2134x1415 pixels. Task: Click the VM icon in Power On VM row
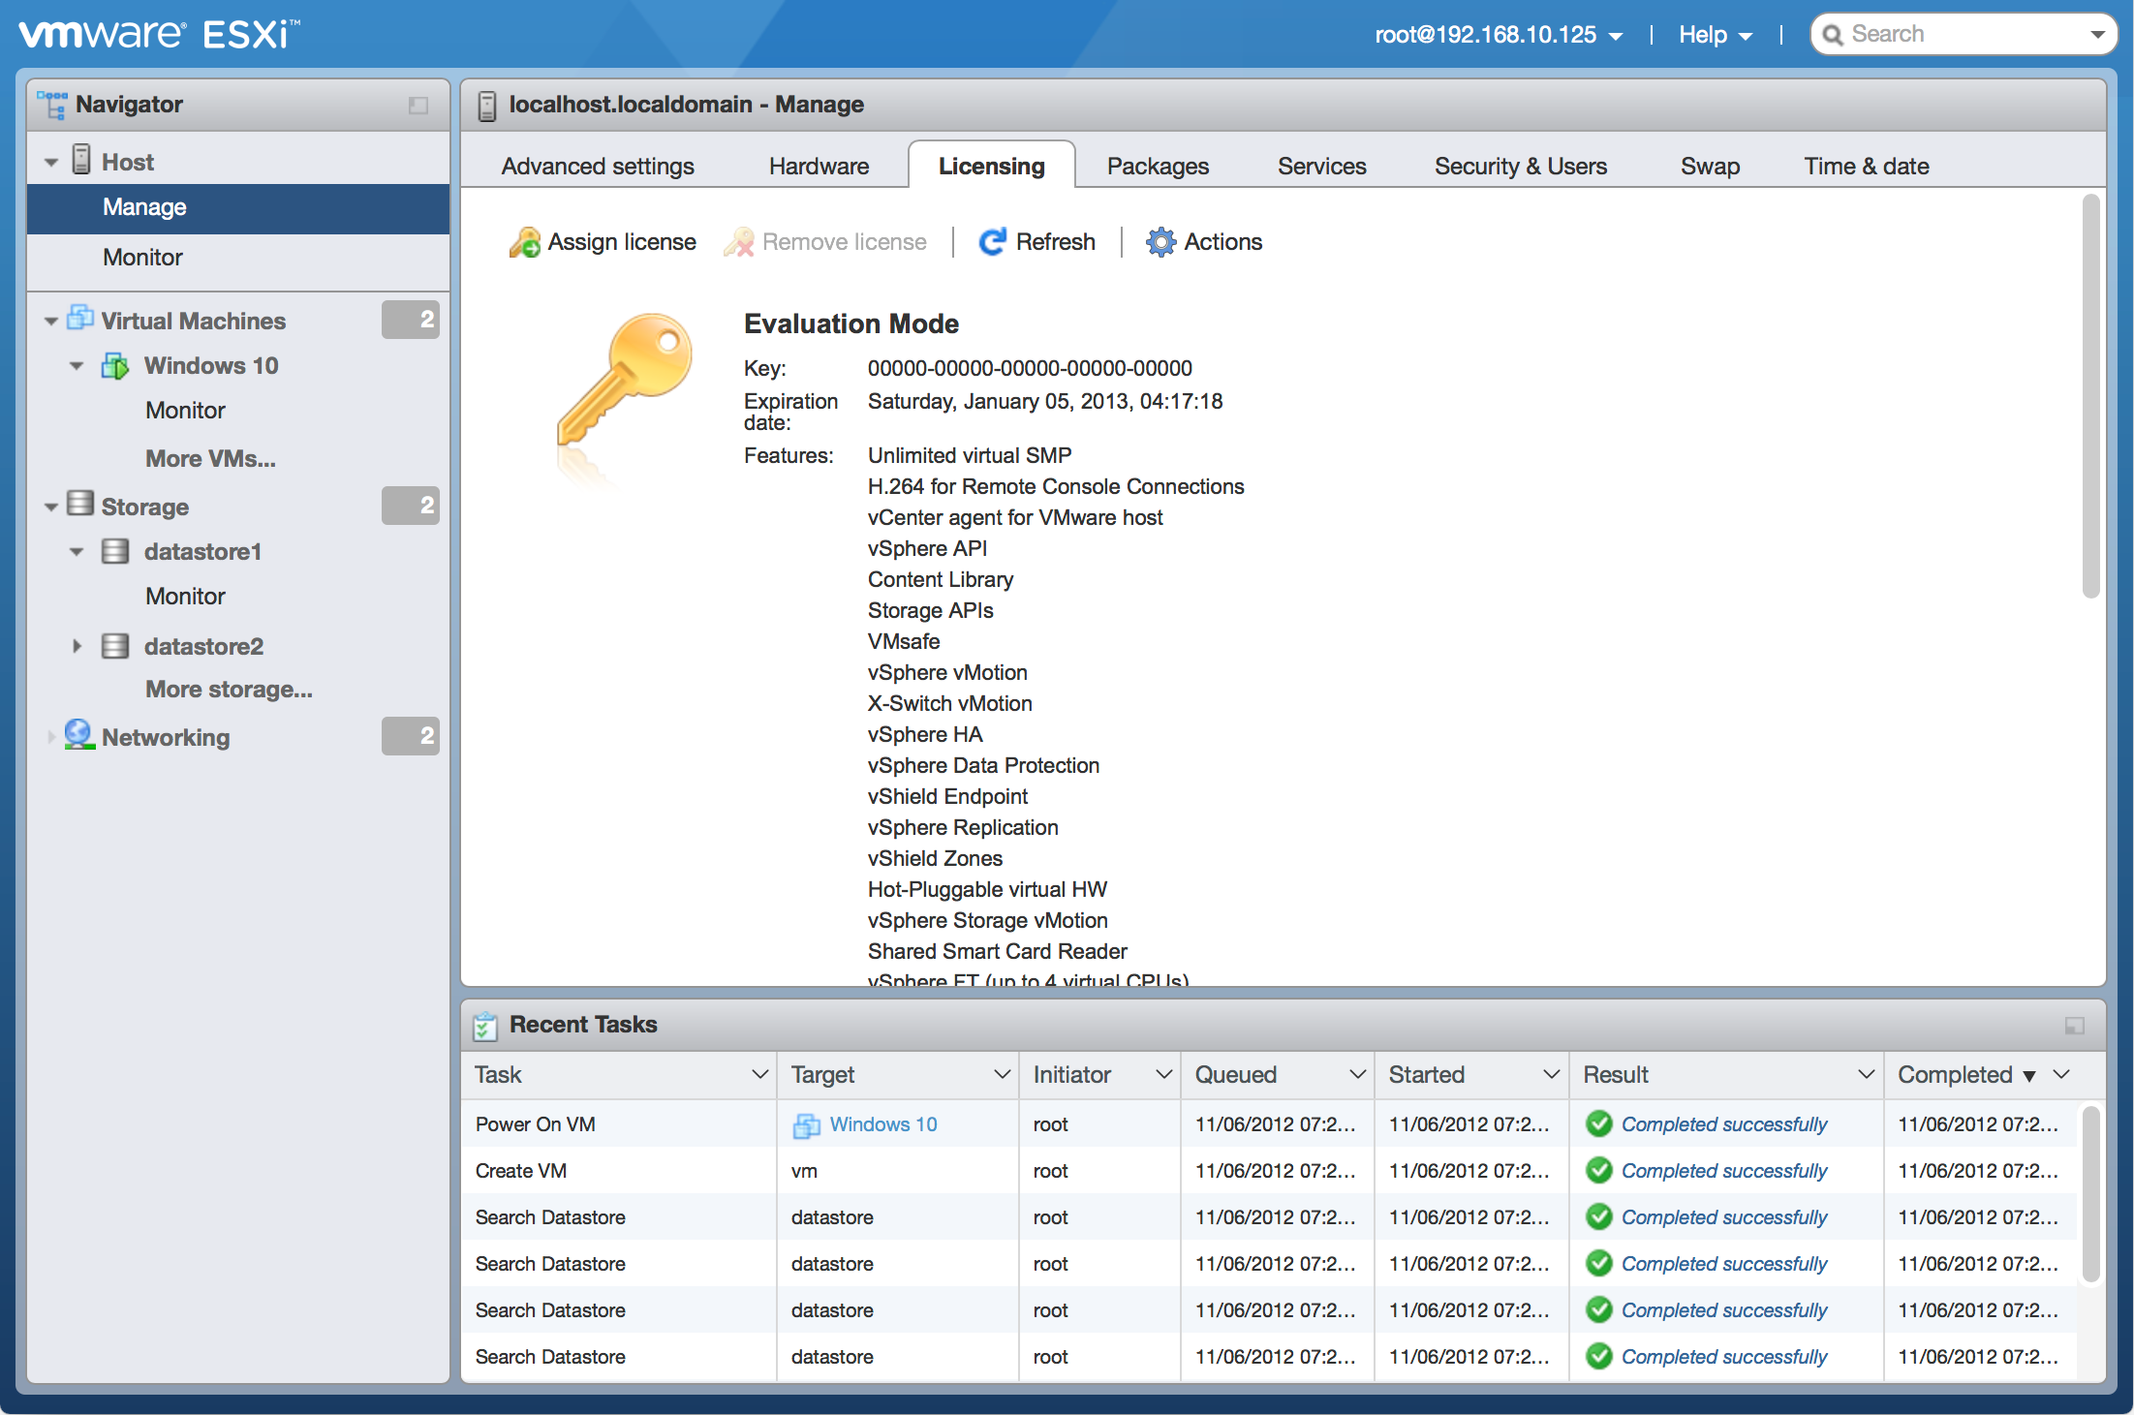coord(807,1125)
